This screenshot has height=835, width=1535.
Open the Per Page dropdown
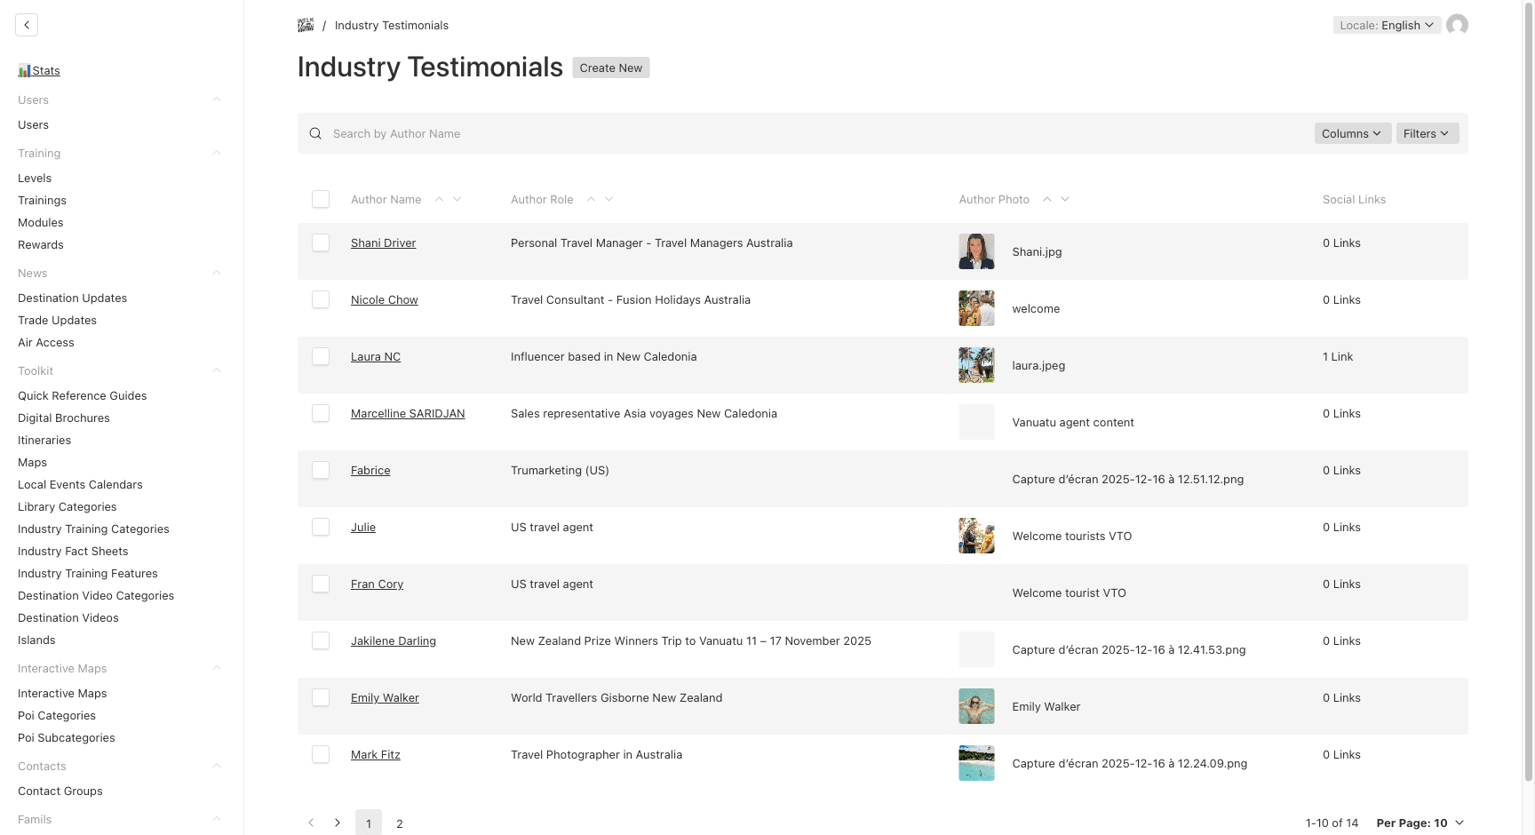coord(1420,823)
